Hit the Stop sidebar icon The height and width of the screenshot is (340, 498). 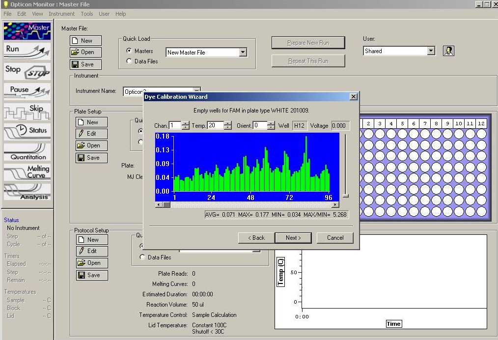[27, 71]
